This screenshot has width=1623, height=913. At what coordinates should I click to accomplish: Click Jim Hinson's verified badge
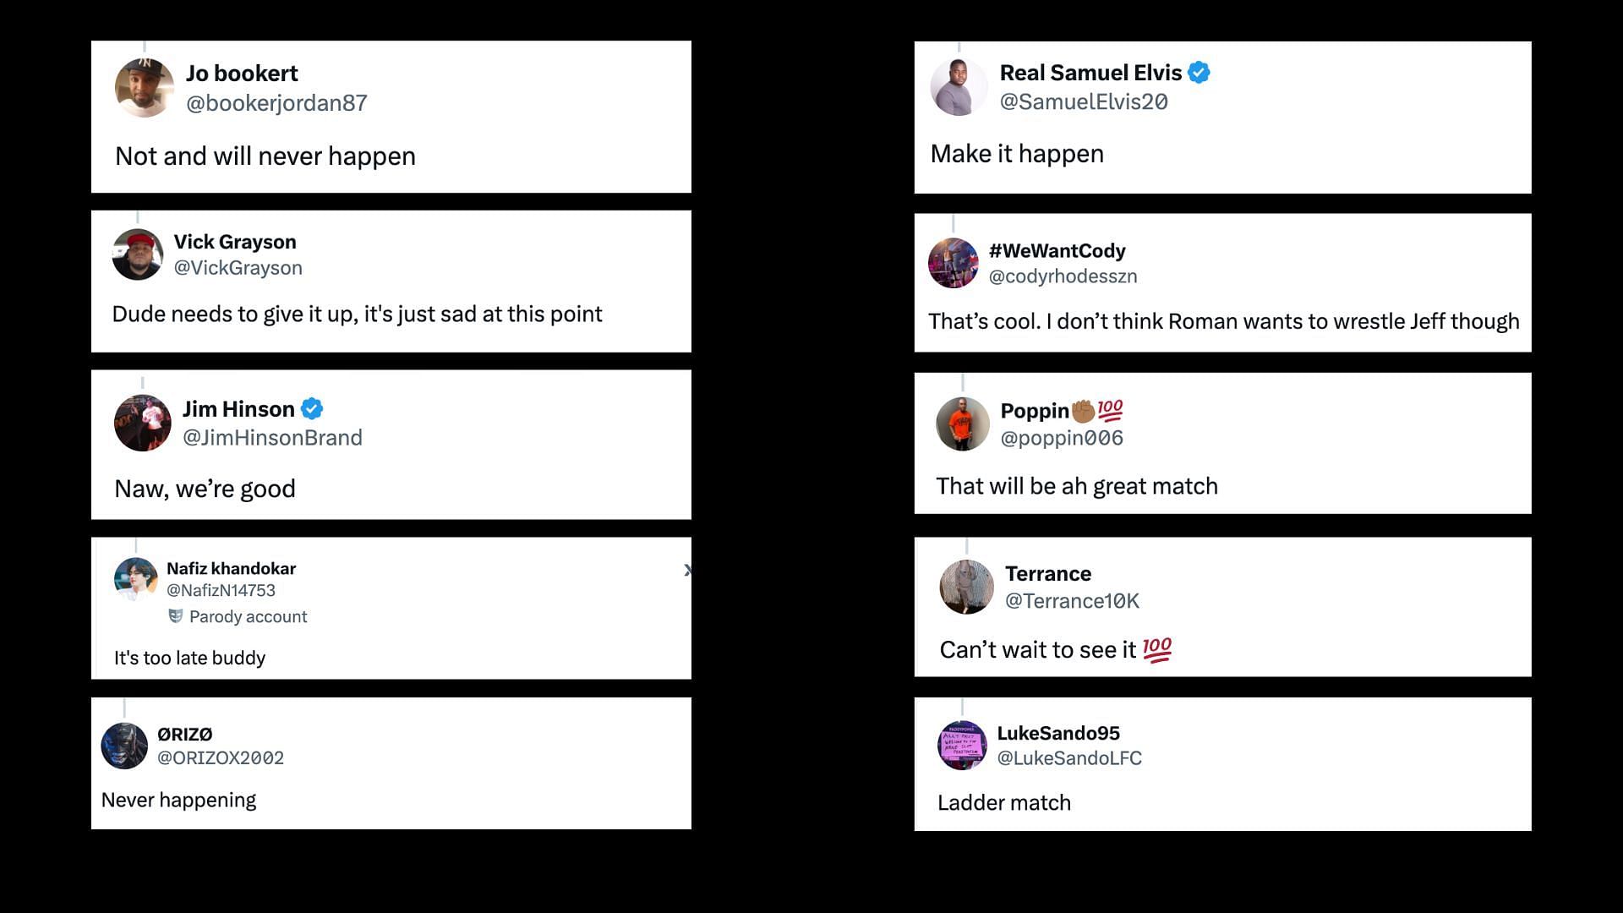pyautogui.click(x=312, y=409)
